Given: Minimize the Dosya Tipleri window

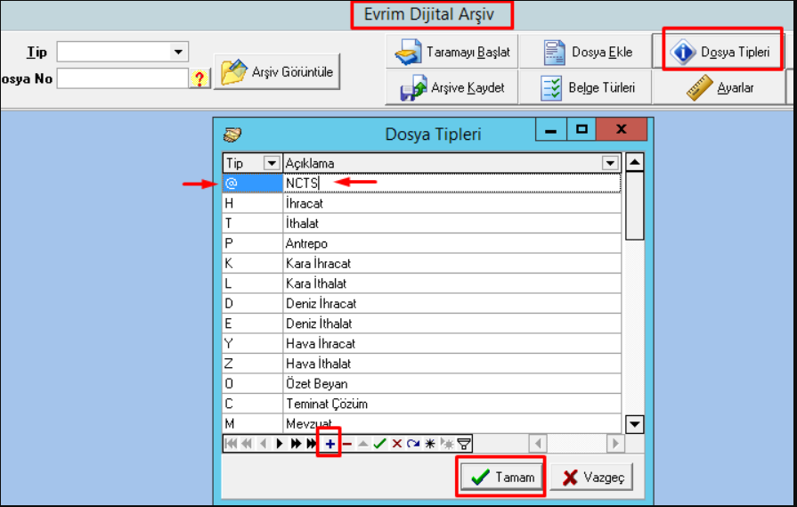Looking at the screenshot, I should (551, 130).
